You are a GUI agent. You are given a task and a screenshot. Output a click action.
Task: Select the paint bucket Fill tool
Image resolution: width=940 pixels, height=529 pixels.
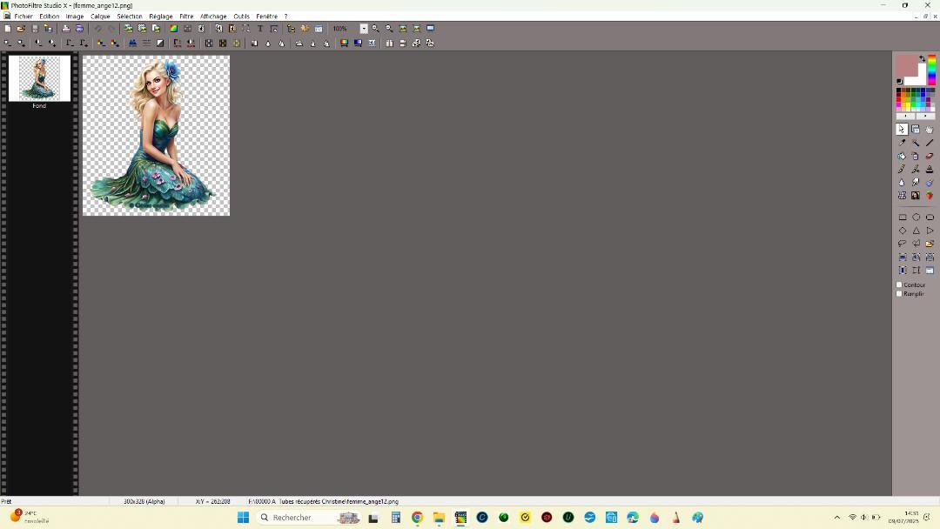(x=902, y=156)
